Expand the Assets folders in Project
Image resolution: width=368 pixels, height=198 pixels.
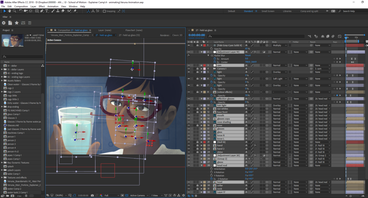2,80
